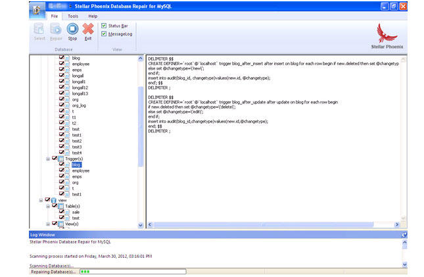Click the table icon beside org_log
Image resolution: width=424 pixels, height=277 pixels.
[x=67, y=105]
